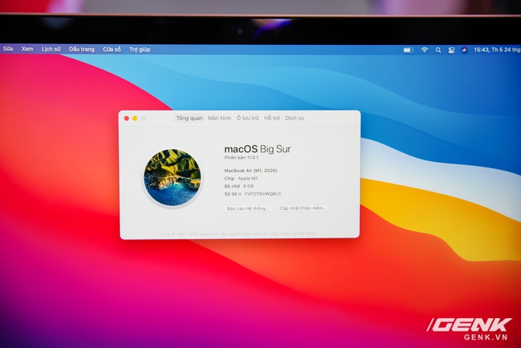
Task: Open the Xem menu
Action: (28, 49)
